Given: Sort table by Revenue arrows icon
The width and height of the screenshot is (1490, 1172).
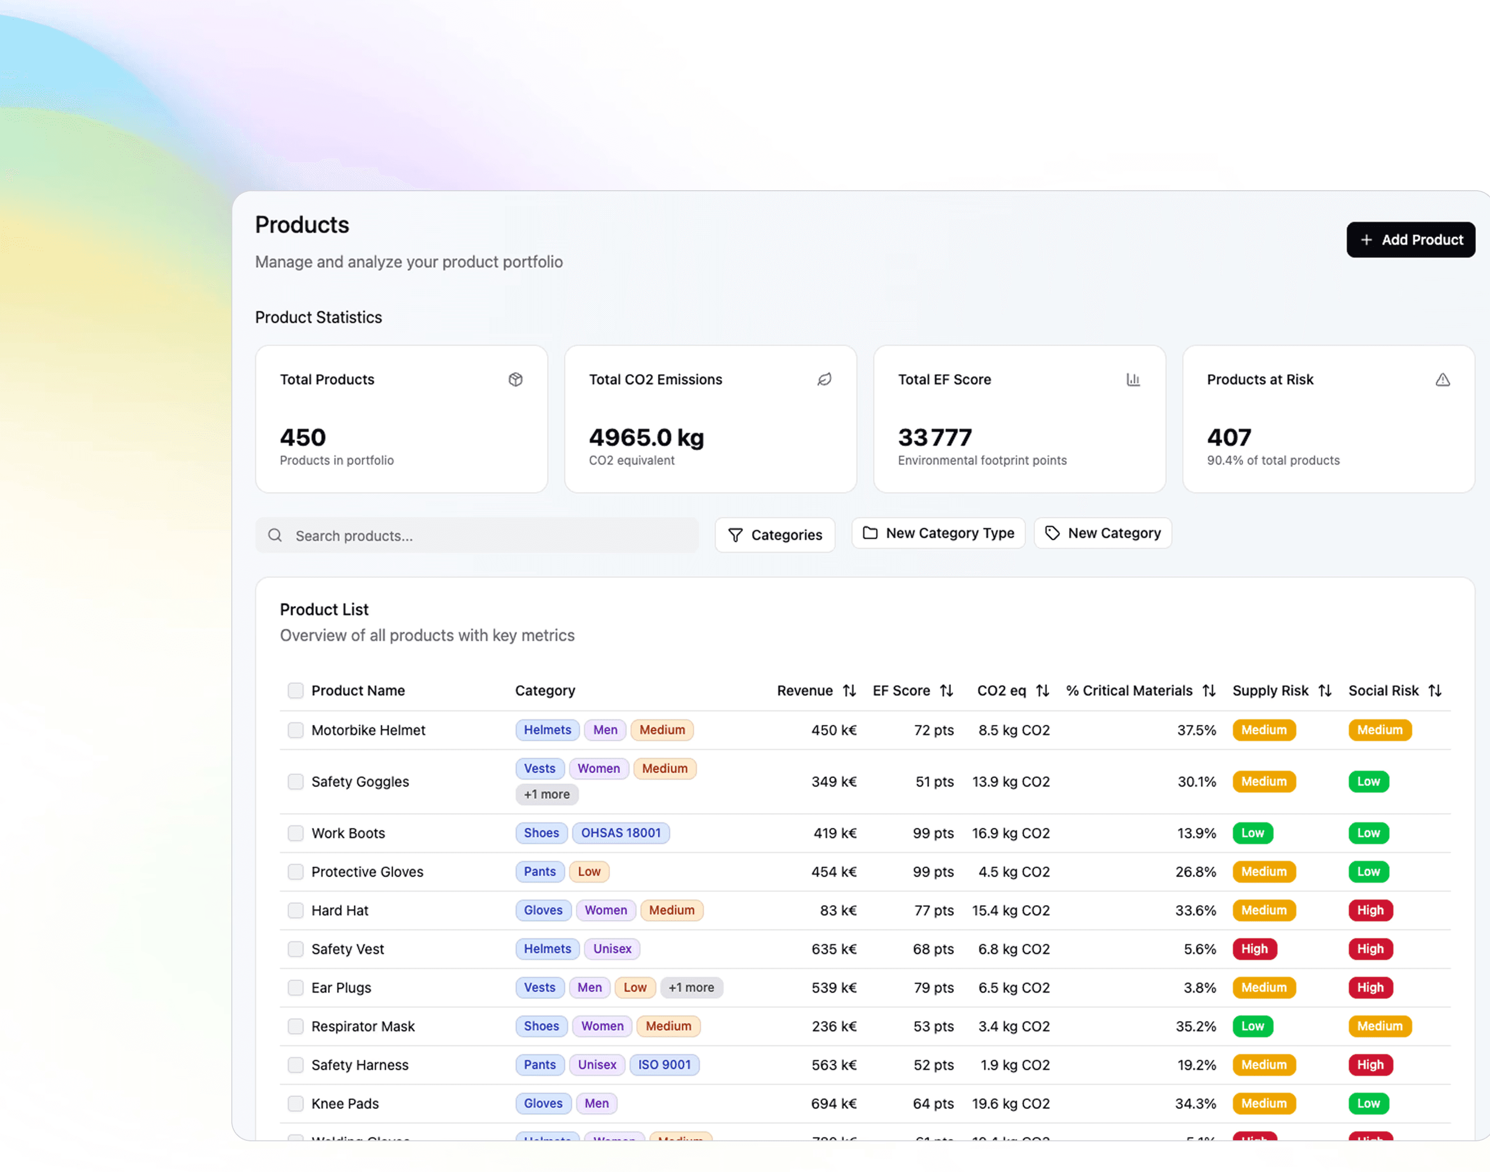Looking at the screenshot, I should (x=850, y=691).
